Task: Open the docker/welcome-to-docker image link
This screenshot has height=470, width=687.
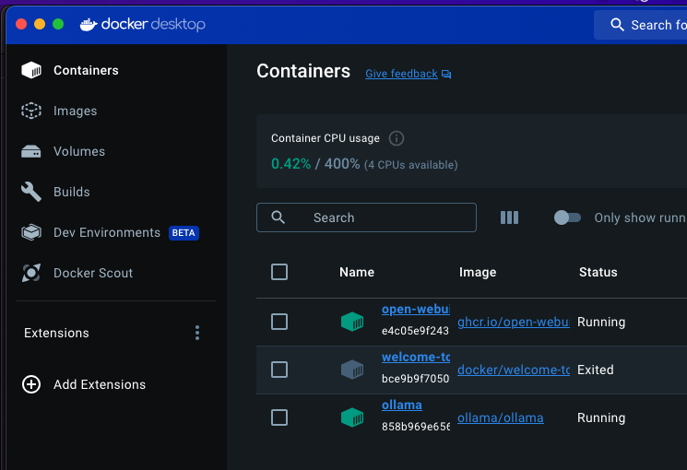Action: point(514,370)
